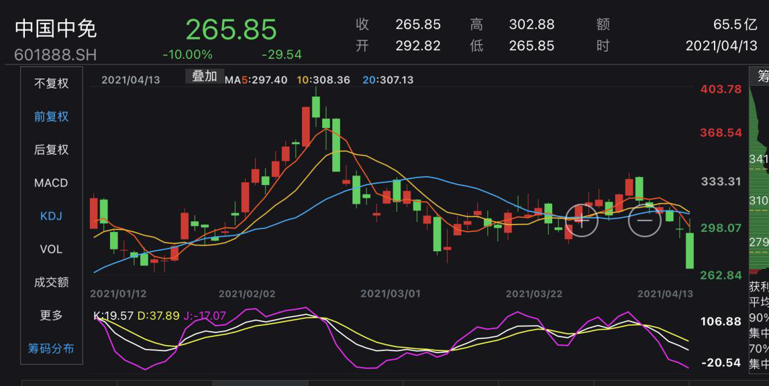Click date axis label 2021/04/13
The width and height of the screenshot is (769, 386).
pyautogui.click(x=665, y=294)
